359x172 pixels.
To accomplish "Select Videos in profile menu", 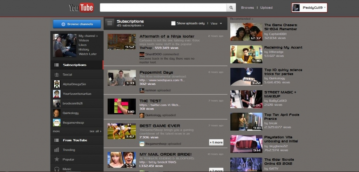I will pyautogui.click(x=84, y=40).
